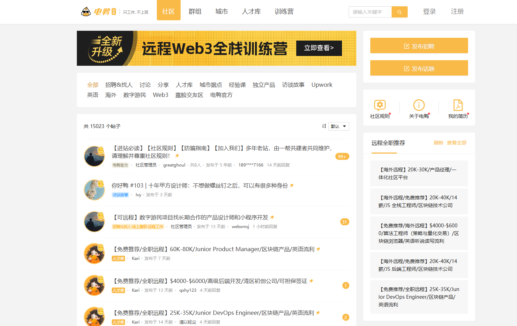Viewport: 517px width, 326px height.
Task: Select the 全部 category filter
Action: pos(93,85)
